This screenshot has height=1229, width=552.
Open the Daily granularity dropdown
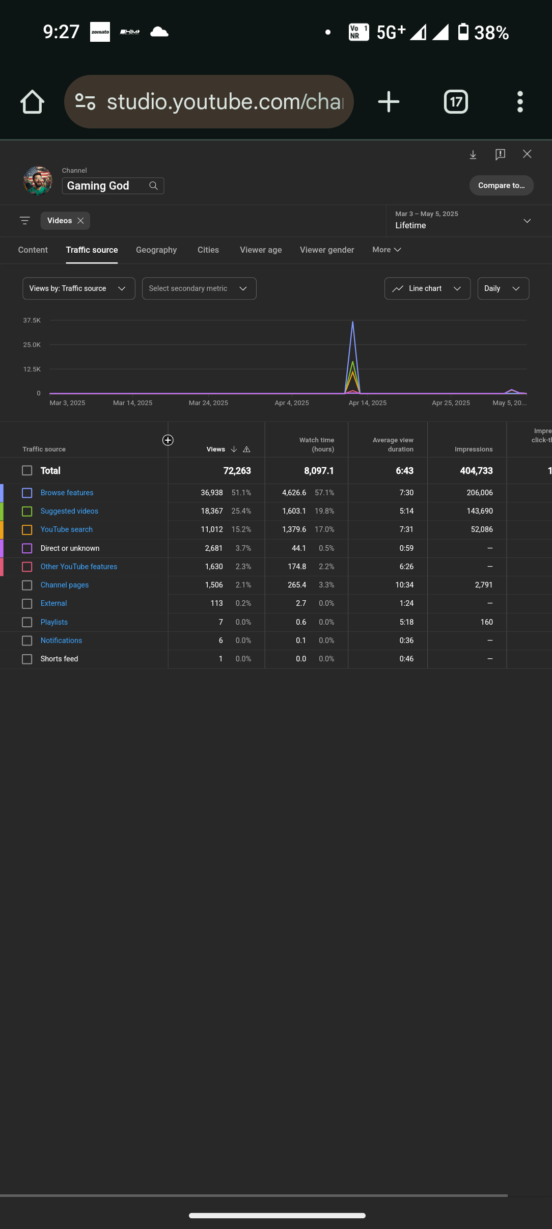(x=503, y=288)
